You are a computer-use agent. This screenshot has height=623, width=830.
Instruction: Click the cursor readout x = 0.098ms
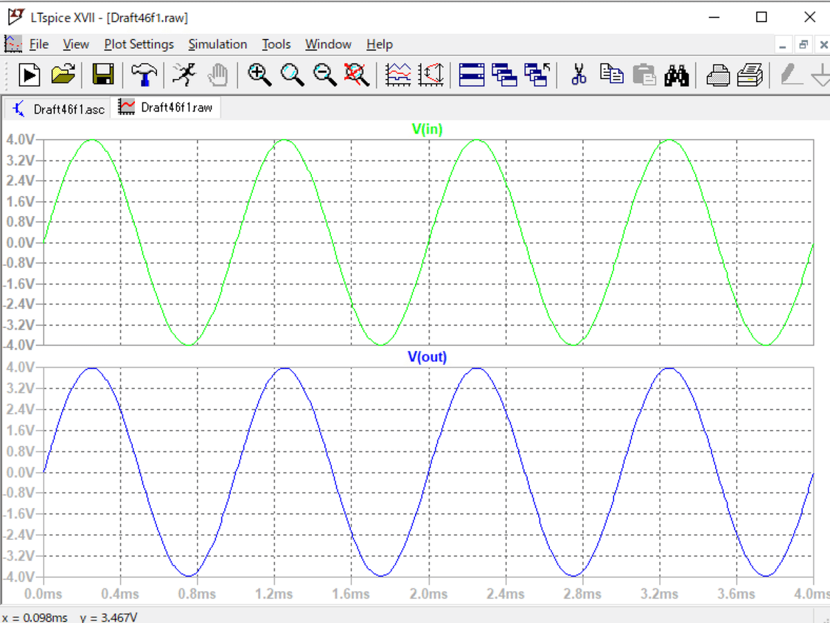click(35, 617)
